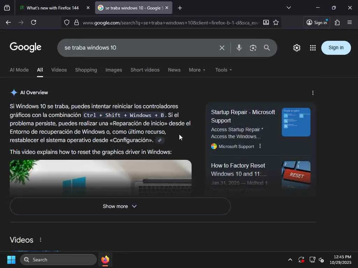
Task: Open muted volume tray icon
Action: click(x=321, y=260)
